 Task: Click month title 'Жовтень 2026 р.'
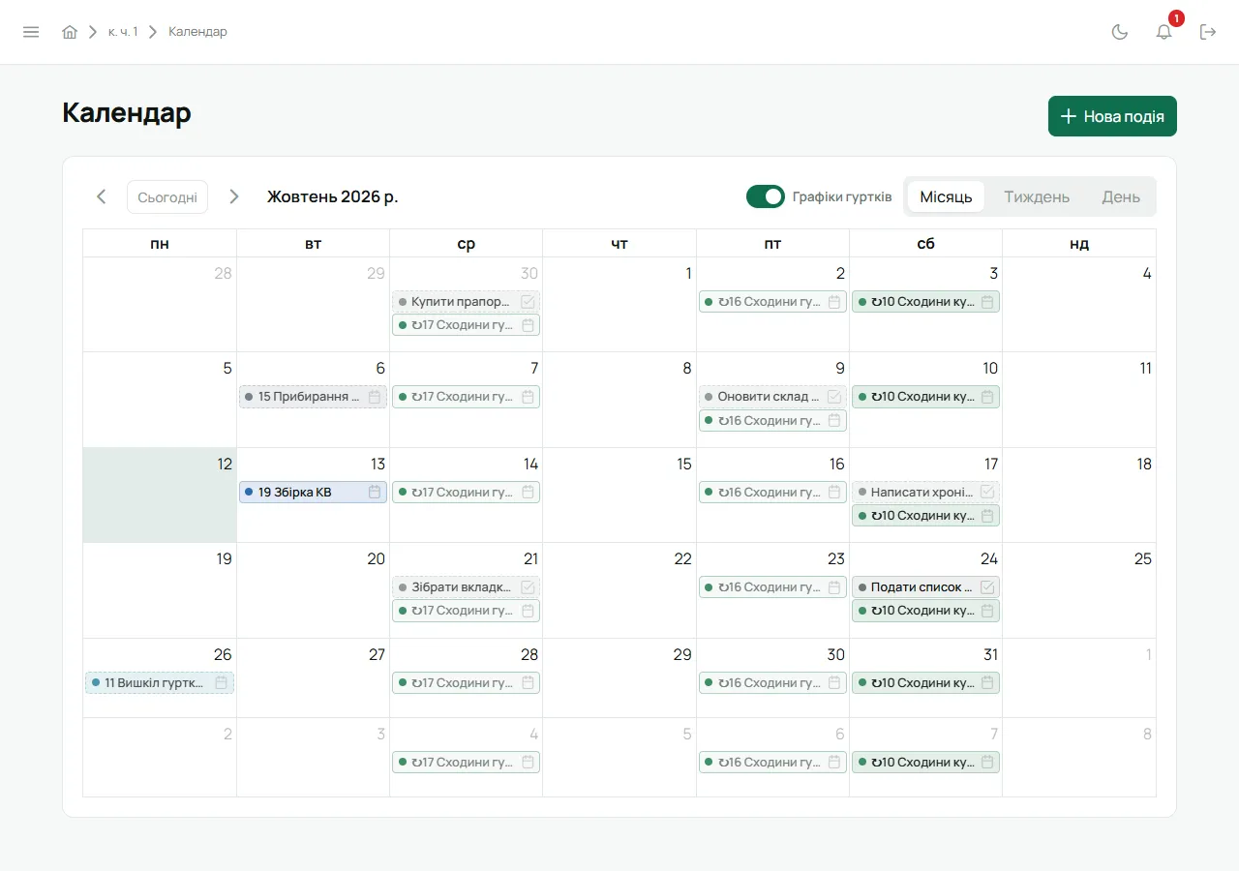[x=333, y=196]
